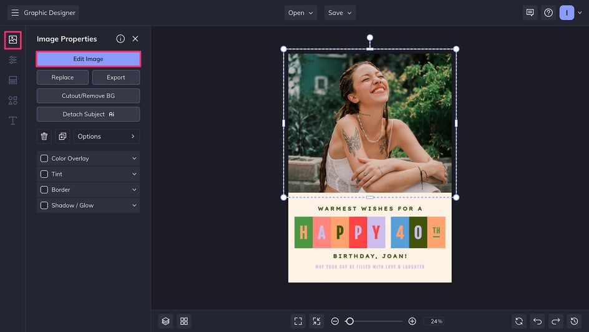Expand the Border section chevron
589x332 pixels.
[x=134, y=190]
